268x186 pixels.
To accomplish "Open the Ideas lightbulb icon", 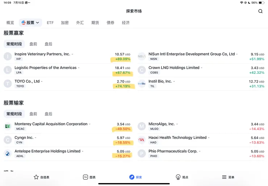I will tap(178, 177).
